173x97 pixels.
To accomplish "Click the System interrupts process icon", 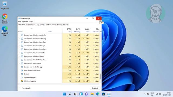I will (x=22, y=78).
